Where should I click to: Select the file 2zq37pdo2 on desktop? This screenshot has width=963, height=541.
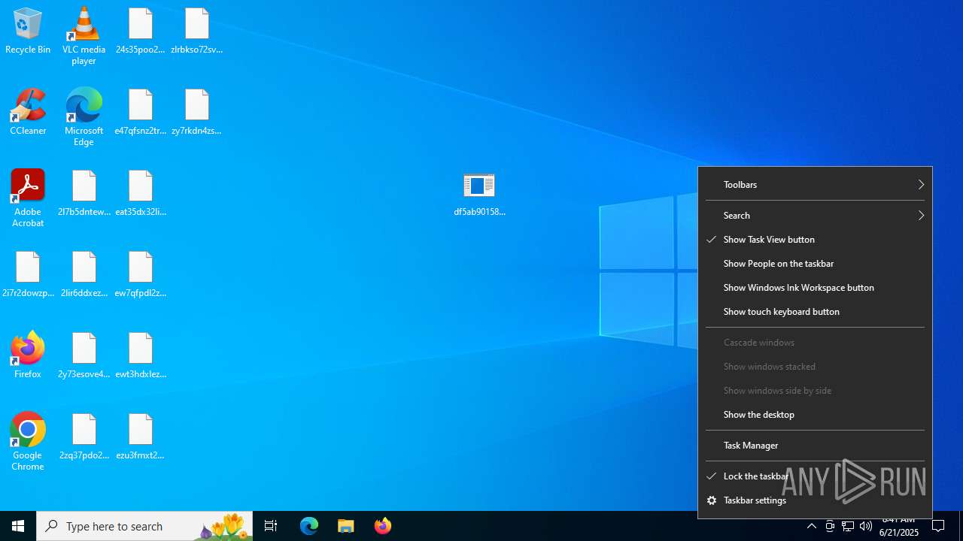[x=84, y=437]
